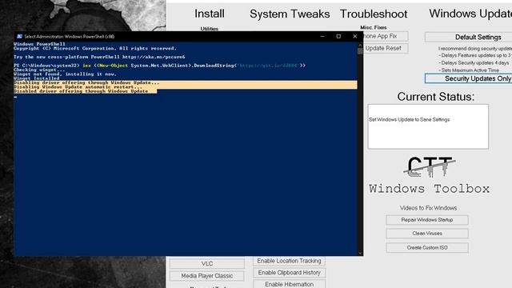Click the 'Sets Maximum Active Time' text
The height and width of the screenshot is (288, 512).
[x=469, y=70]
